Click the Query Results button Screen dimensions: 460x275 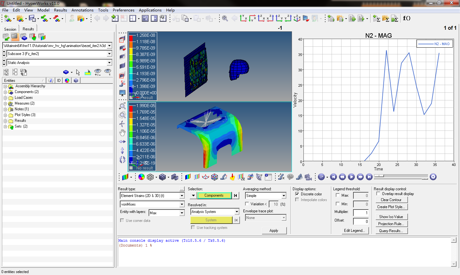[x=391, y=231]
